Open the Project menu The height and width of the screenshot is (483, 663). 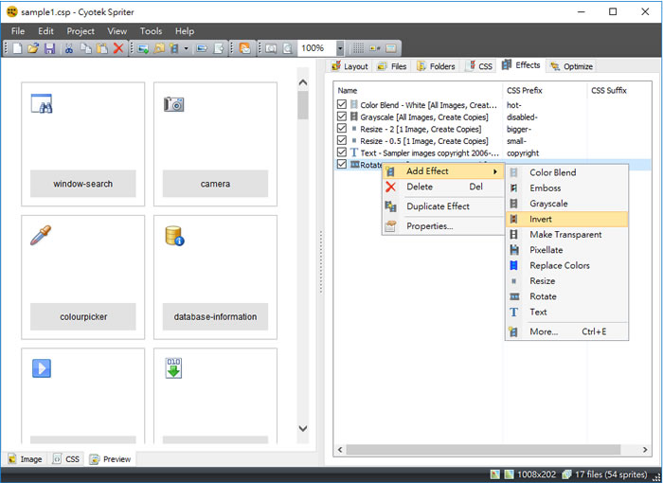(x=81, y=31)
